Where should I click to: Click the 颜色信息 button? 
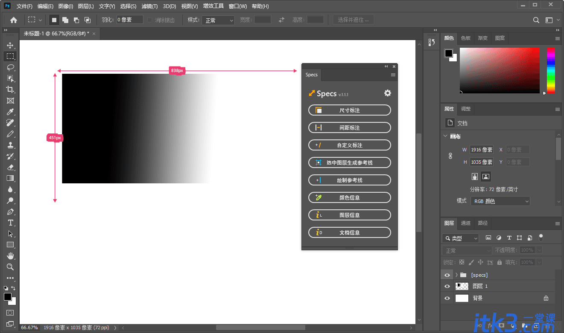point(349,197)
